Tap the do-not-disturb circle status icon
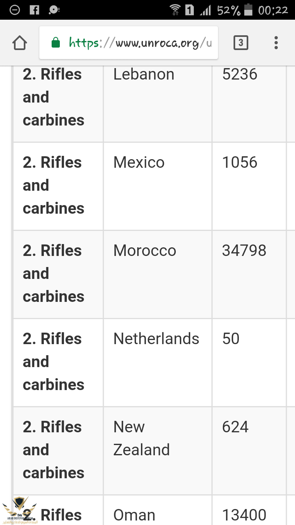The image size is (295, 525). tap(15, 10)
